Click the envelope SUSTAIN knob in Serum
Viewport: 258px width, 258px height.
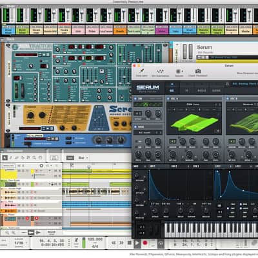[x=192, y=211]
